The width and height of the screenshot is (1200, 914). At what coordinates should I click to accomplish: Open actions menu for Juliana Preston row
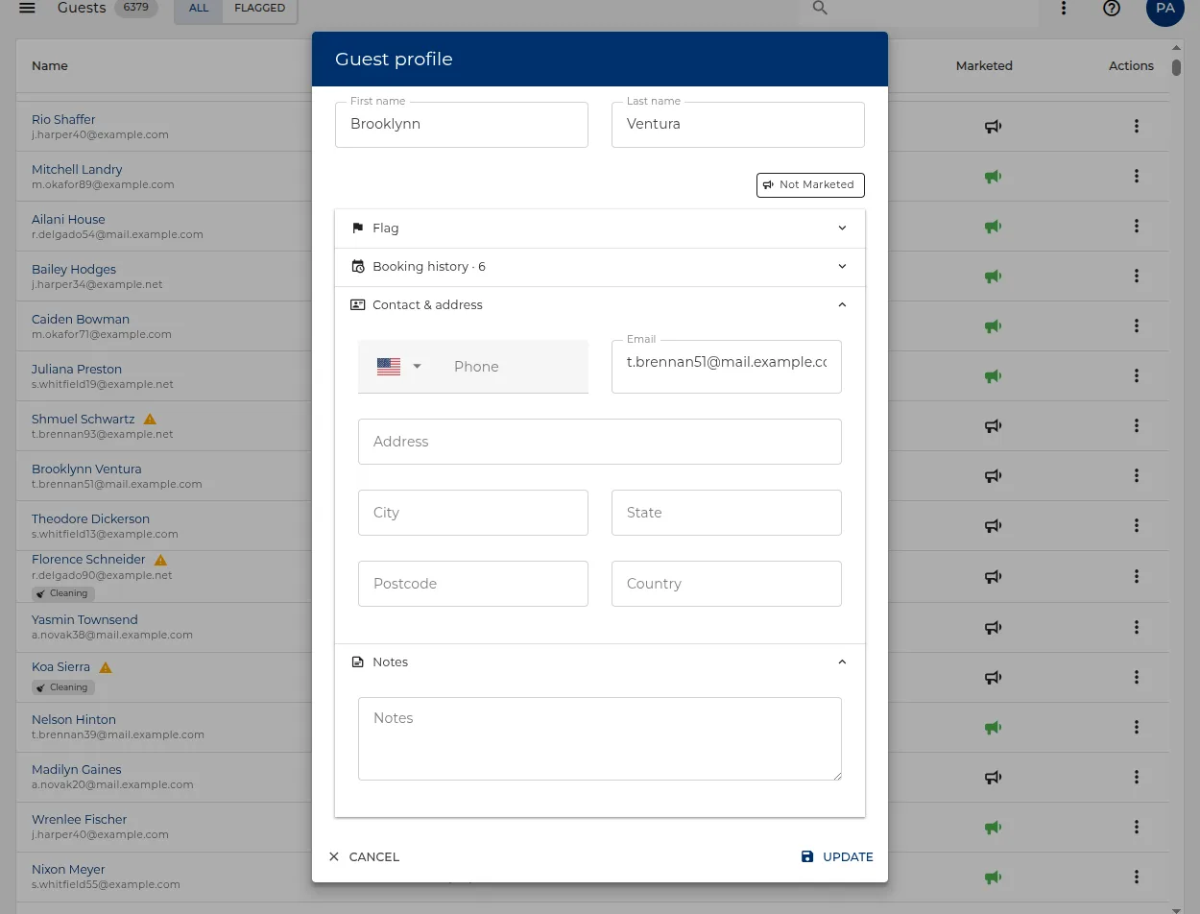pos(1137,375)
